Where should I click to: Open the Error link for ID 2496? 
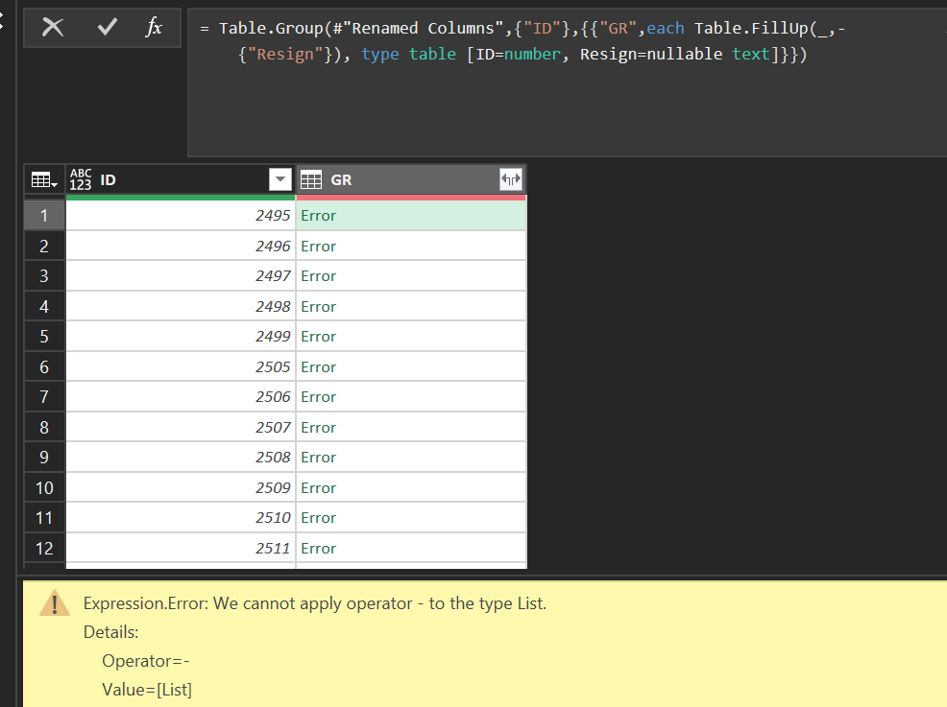318,247
